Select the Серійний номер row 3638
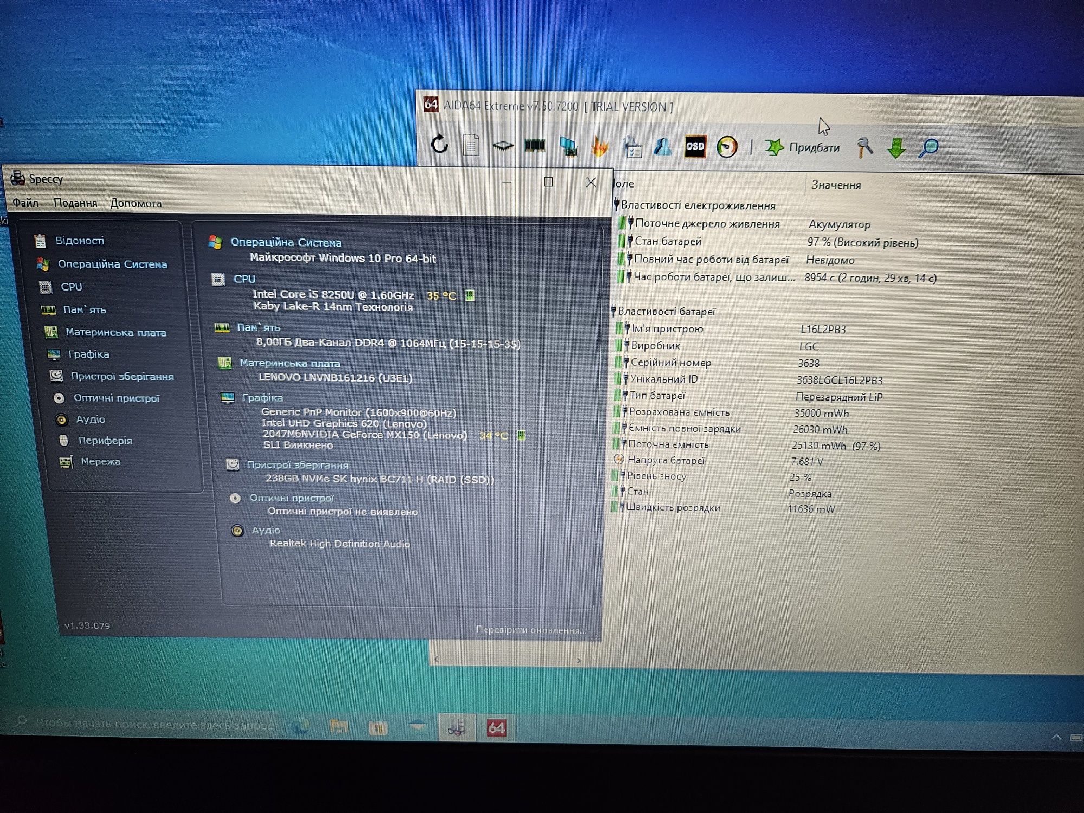1084x813 pixels. (x=717, y=363)
